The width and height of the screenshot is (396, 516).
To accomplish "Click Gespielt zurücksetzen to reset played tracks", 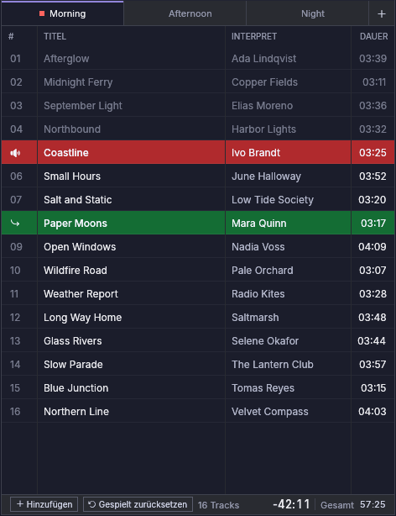I will tap(138, 504).
